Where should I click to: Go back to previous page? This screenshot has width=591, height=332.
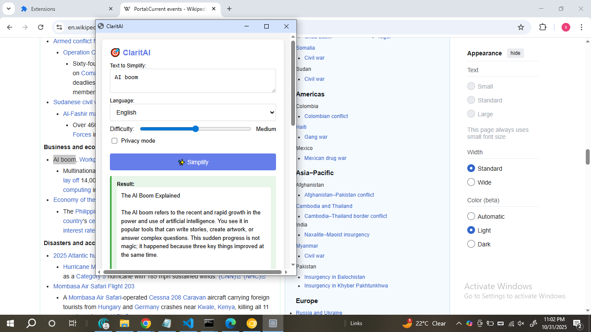[10, 27]
